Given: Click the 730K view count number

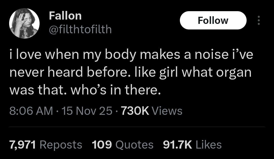Looking at the screenshot, I should [135, 111].
